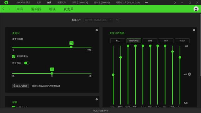This screenshot has width=201, height=113.
Task: Select the 直播 equalizer preset
Action: [x=150, y=40]
